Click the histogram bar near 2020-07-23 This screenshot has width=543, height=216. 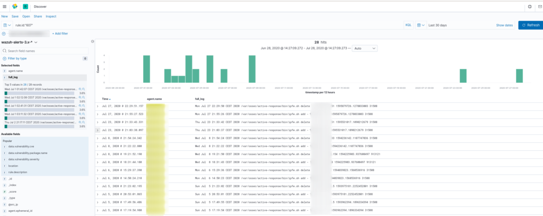click(x=463, y=76)
